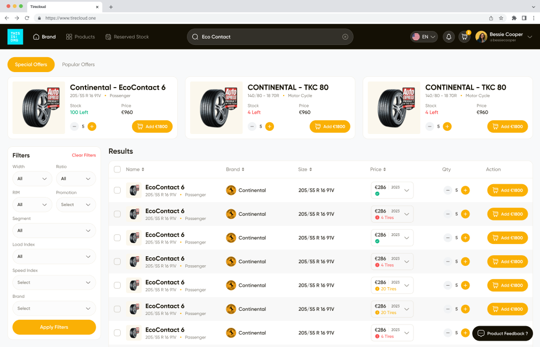Go back in the browser
540x347 pixels.
7,18
